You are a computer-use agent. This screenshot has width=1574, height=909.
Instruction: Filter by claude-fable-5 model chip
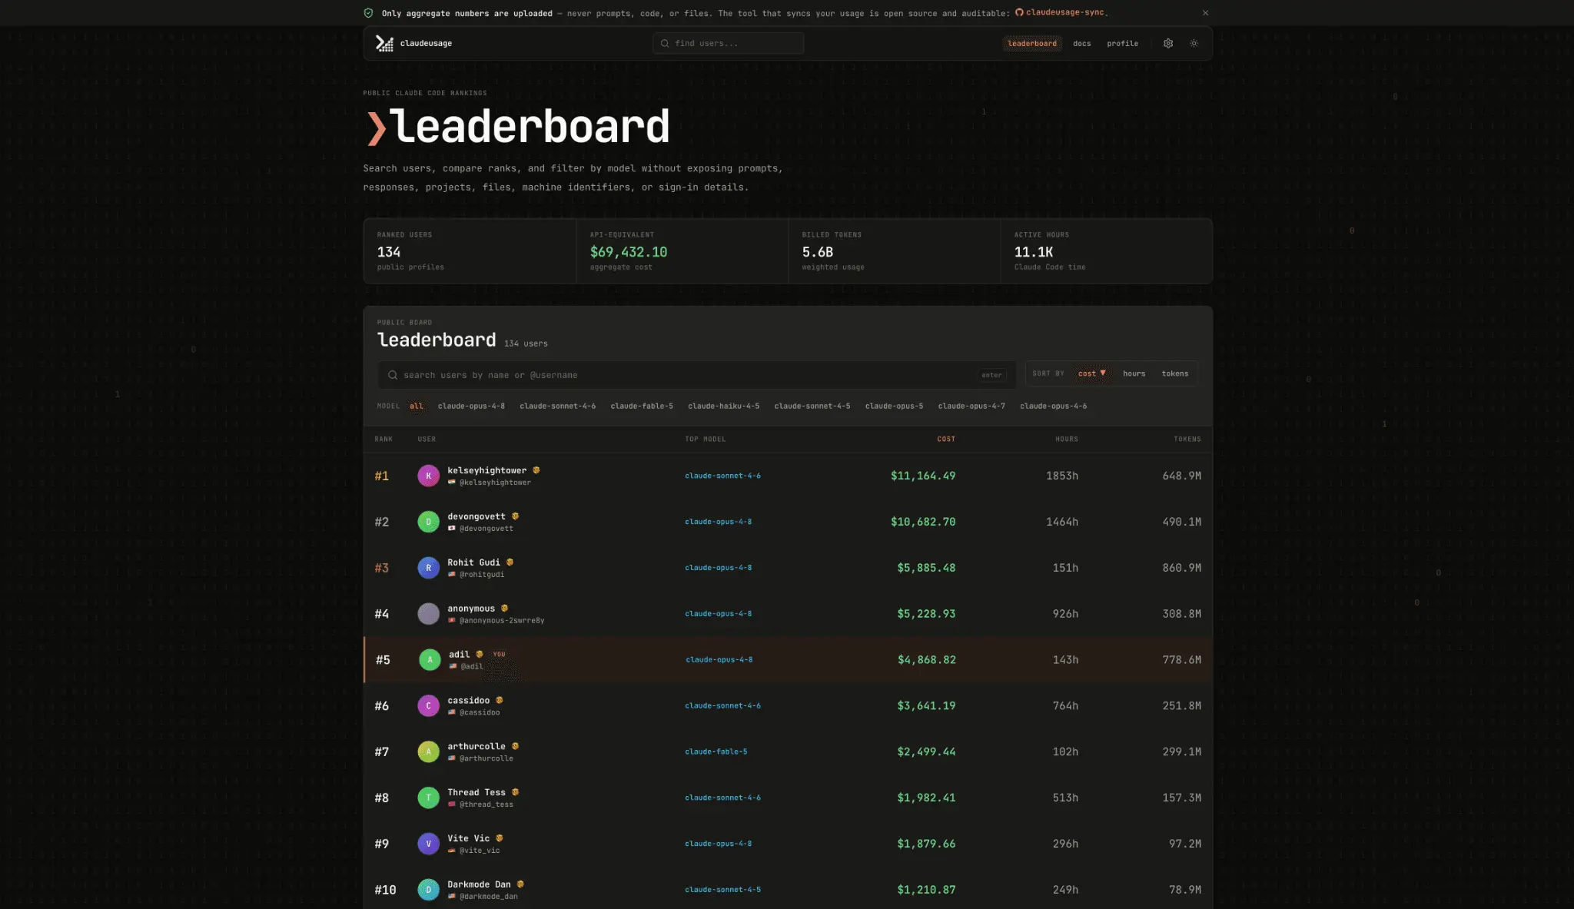pos(642,406)
